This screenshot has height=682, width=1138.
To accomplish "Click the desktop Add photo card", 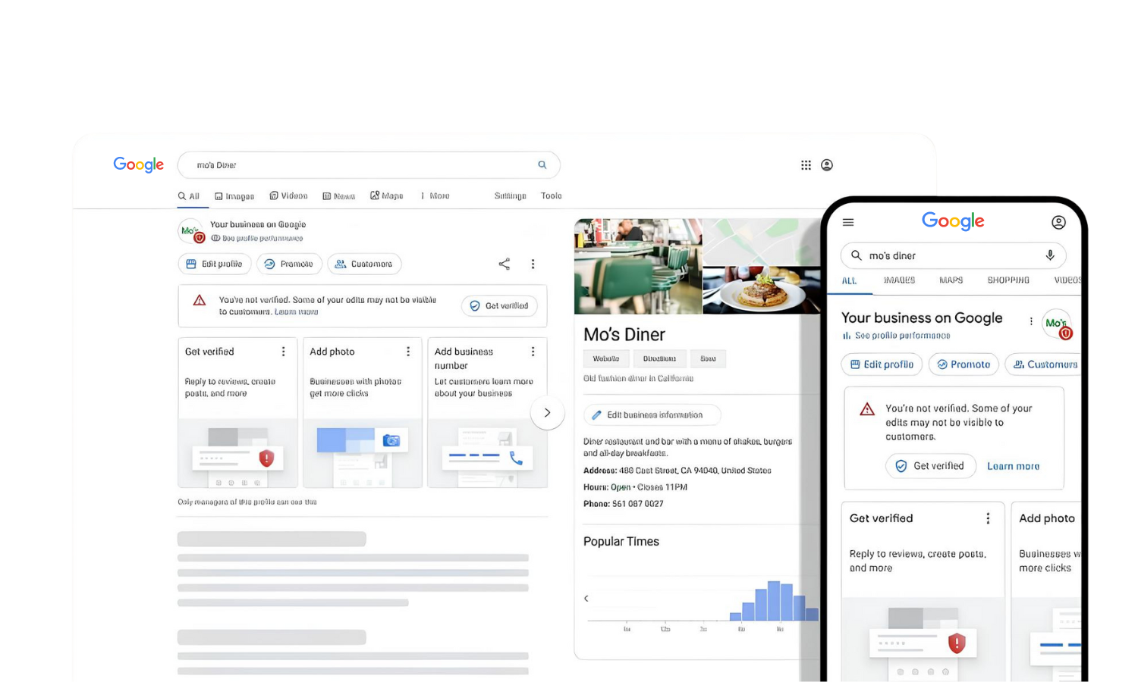I will point(362,412).
